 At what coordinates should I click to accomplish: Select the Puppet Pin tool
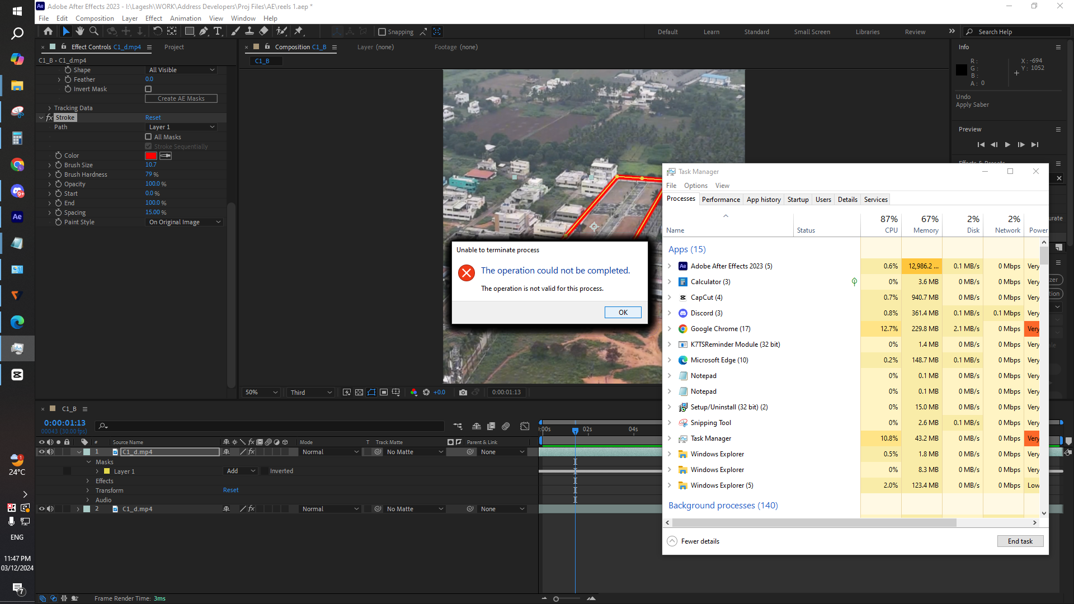click(298, 31)
